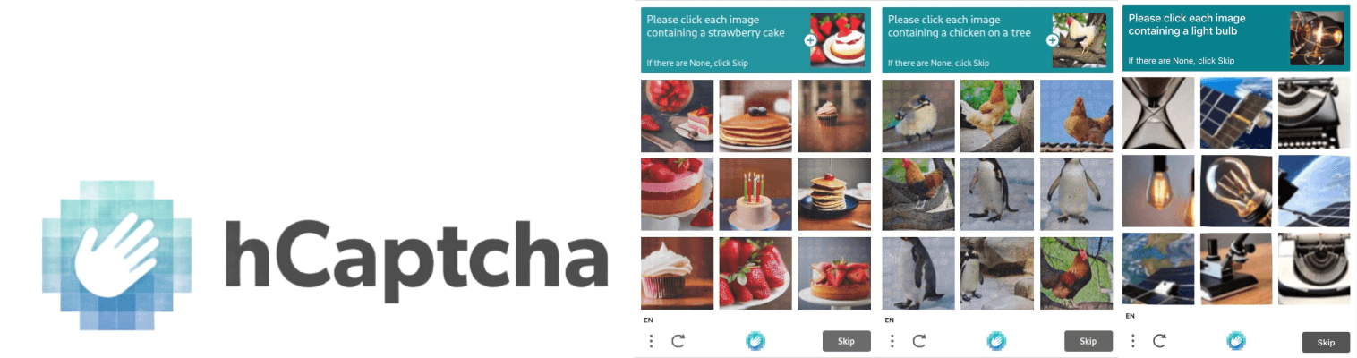Open the EN language selector under the chicken grid
1357x358 pixels.
pos(888,320)
